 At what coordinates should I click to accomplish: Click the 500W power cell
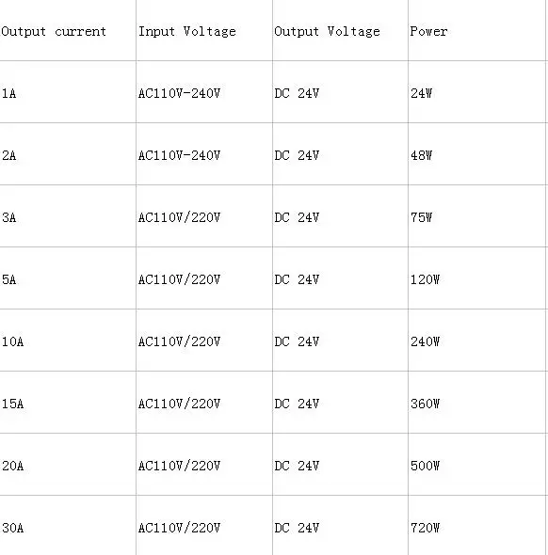coord(476,465)
